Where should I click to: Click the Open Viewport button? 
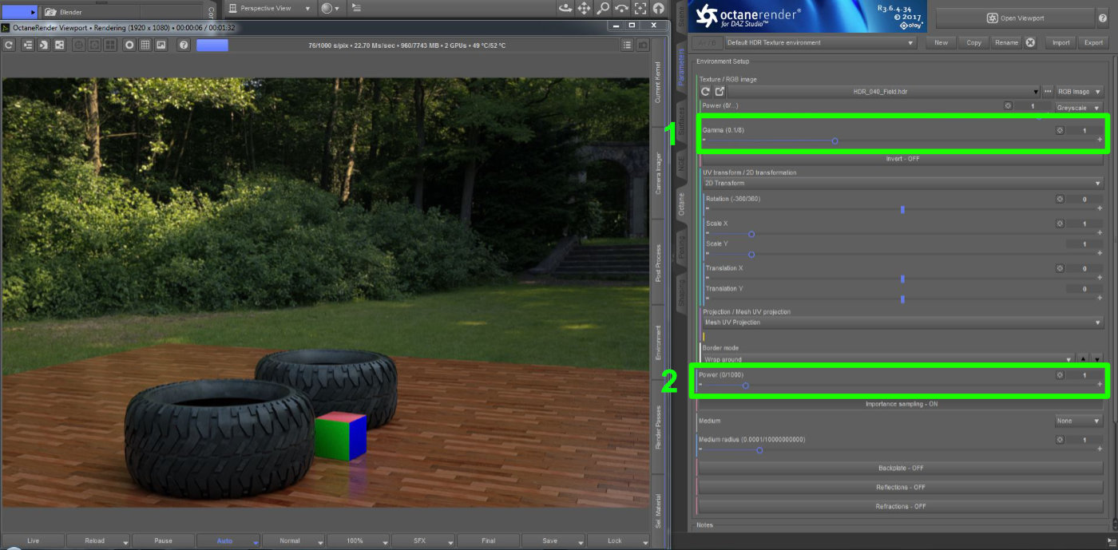coord(1016,18)
